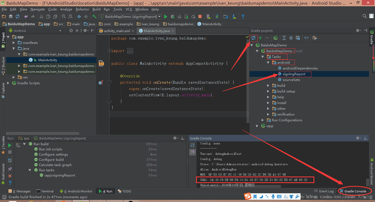Image resolution: width=375 pixels, height=202 pixels.
Task: Open the Structure side panel
Action: coord(3,66)
